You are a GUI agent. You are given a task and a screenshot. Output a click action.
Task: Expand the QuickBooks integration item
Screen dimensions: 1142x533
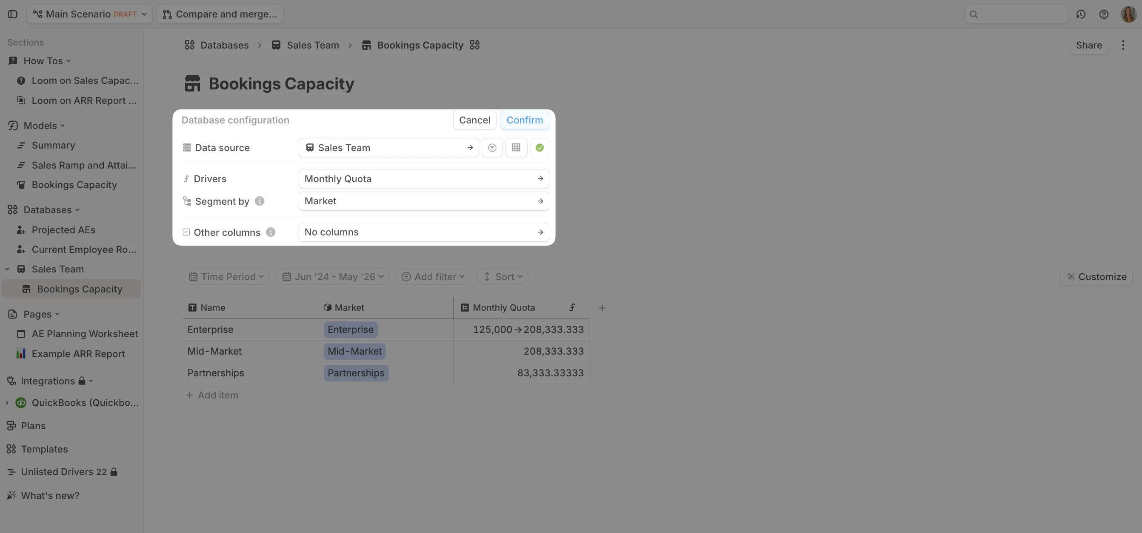tap(7, 403)
